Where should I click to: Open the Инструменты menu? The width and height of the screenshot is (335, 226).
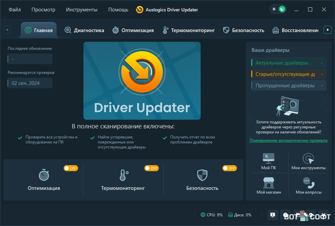pyautogui.click(x=82, y=10)
